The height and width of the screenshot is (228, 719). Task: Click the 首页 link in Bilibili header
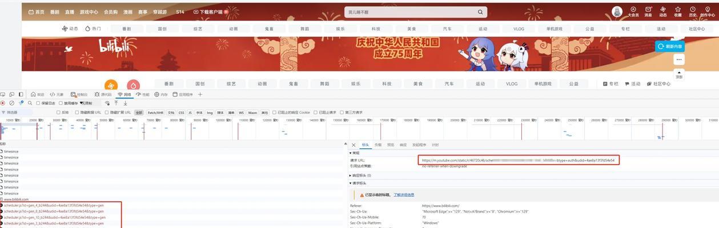[x=36, y=11]
